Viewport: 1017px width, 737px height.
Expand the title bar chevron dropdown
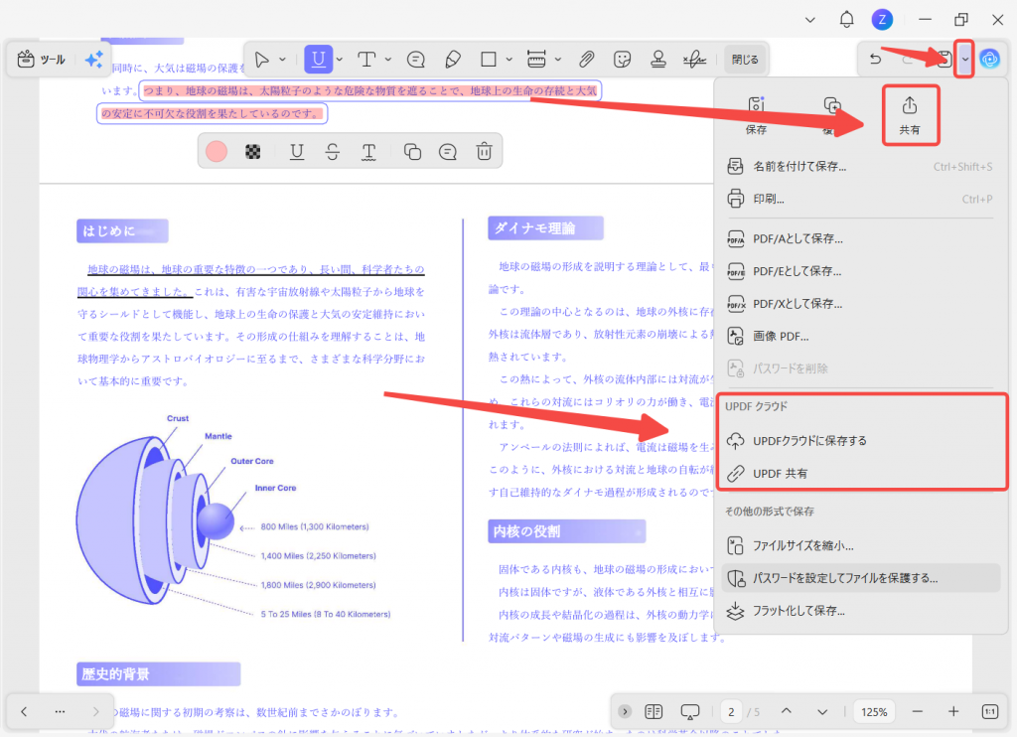(x=810, y=20)
